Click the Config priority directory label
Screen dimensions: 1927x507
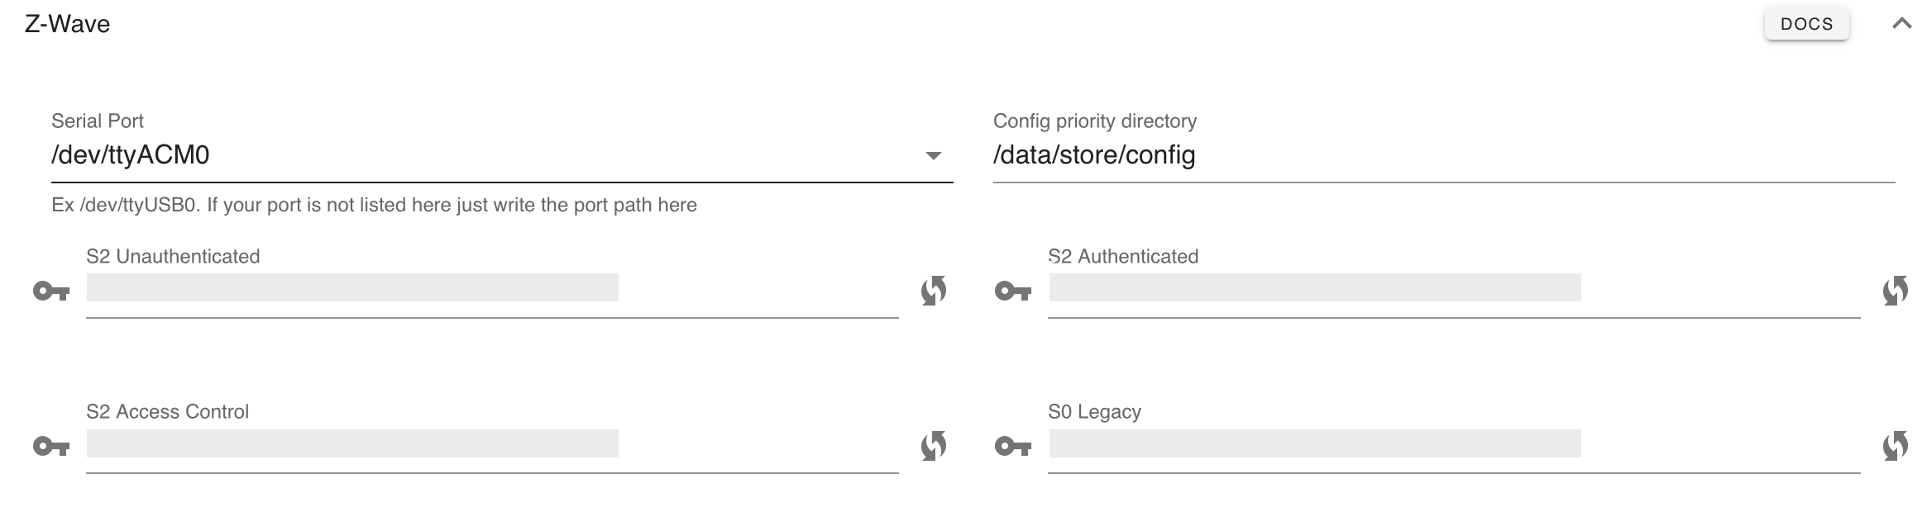[1095, 121]
